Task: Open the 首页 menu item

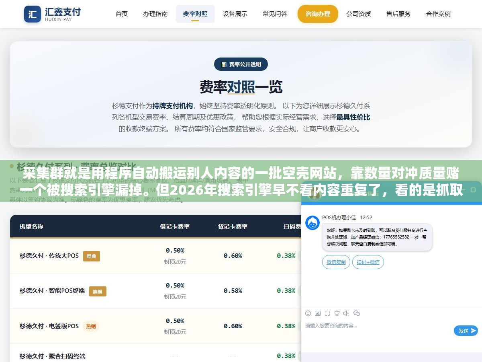Action: tap(122, 14)
